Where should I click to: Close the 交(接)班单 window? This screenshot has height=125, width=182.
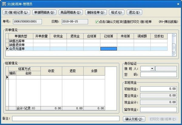pos(177,3)
